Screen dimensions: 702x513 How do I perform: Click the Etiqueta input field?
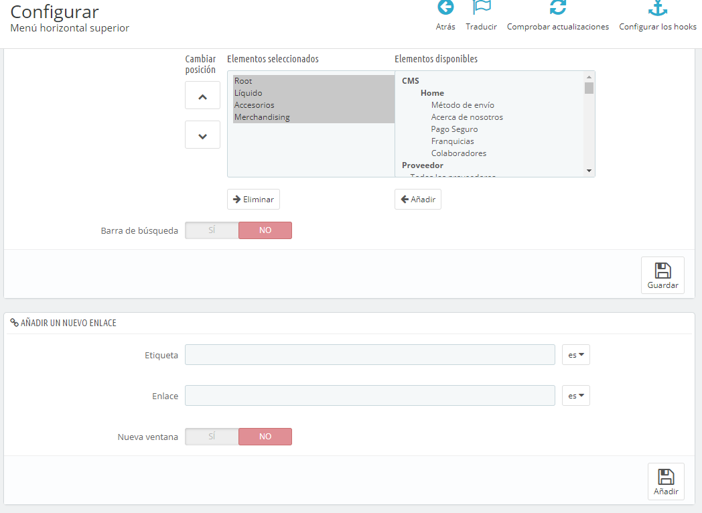[x=370, y=355]
